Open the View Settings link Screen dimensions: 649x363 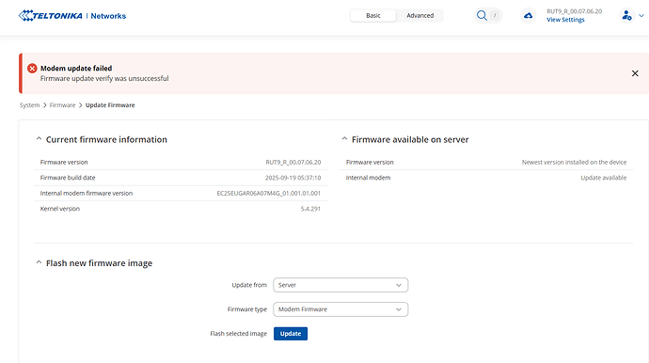coord(565,20)
